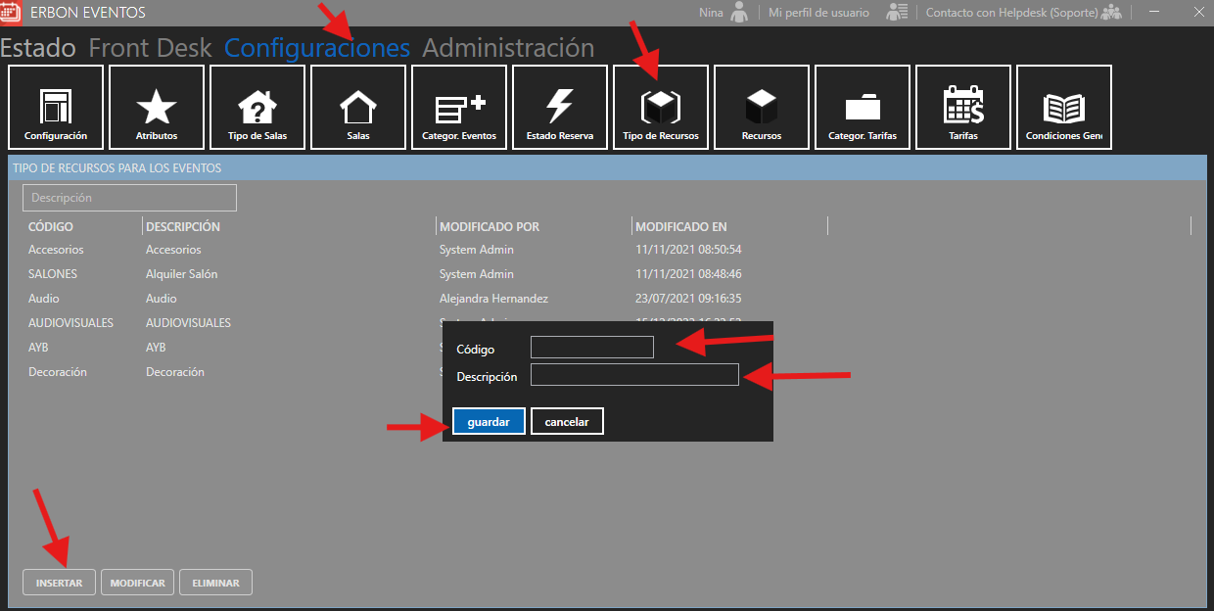Select the AUDIOVISUALES row
The height and width of the screenshot is (611, 1214).
[x=70, y=323]
